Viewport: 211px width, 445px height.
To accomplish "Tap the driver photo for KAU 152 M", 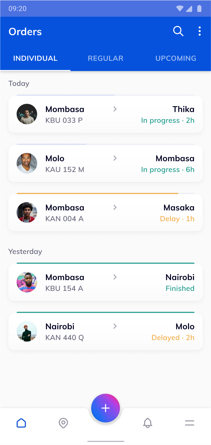I will point(27,163).
